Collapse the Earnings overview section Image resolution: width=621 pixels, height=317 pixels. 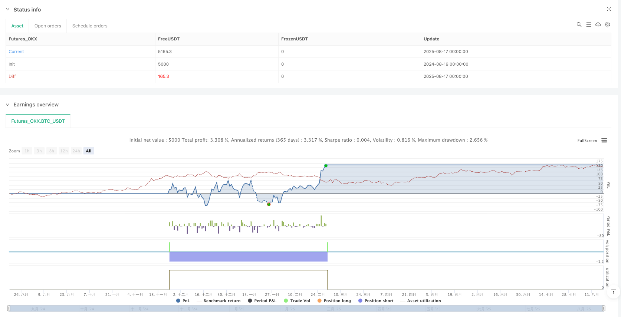click(x=7, y=105)
